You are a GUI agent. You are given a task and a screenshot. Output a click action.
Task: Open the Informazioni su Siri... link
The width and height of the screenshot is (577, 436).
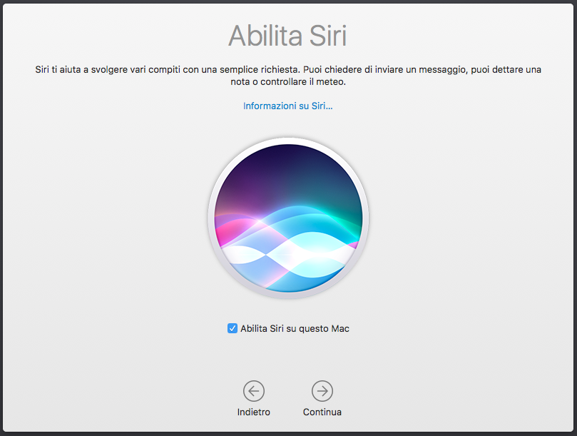[287, 106]
